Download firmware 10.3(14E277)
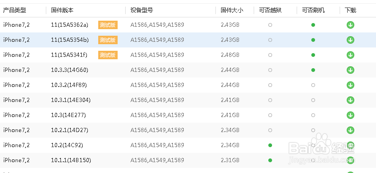The image size is (376, 173). click(x=350, y=115)
